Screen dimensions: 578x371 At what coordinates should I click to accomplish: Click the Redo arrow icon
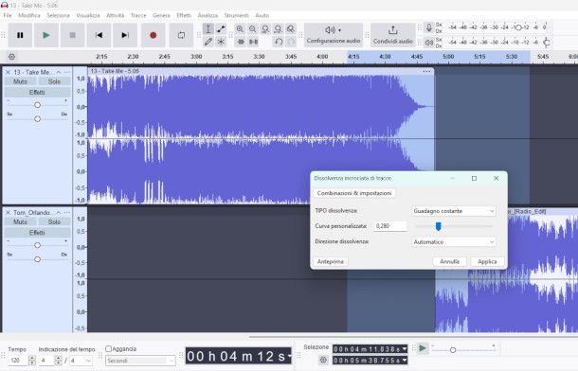tap(291, 42)
